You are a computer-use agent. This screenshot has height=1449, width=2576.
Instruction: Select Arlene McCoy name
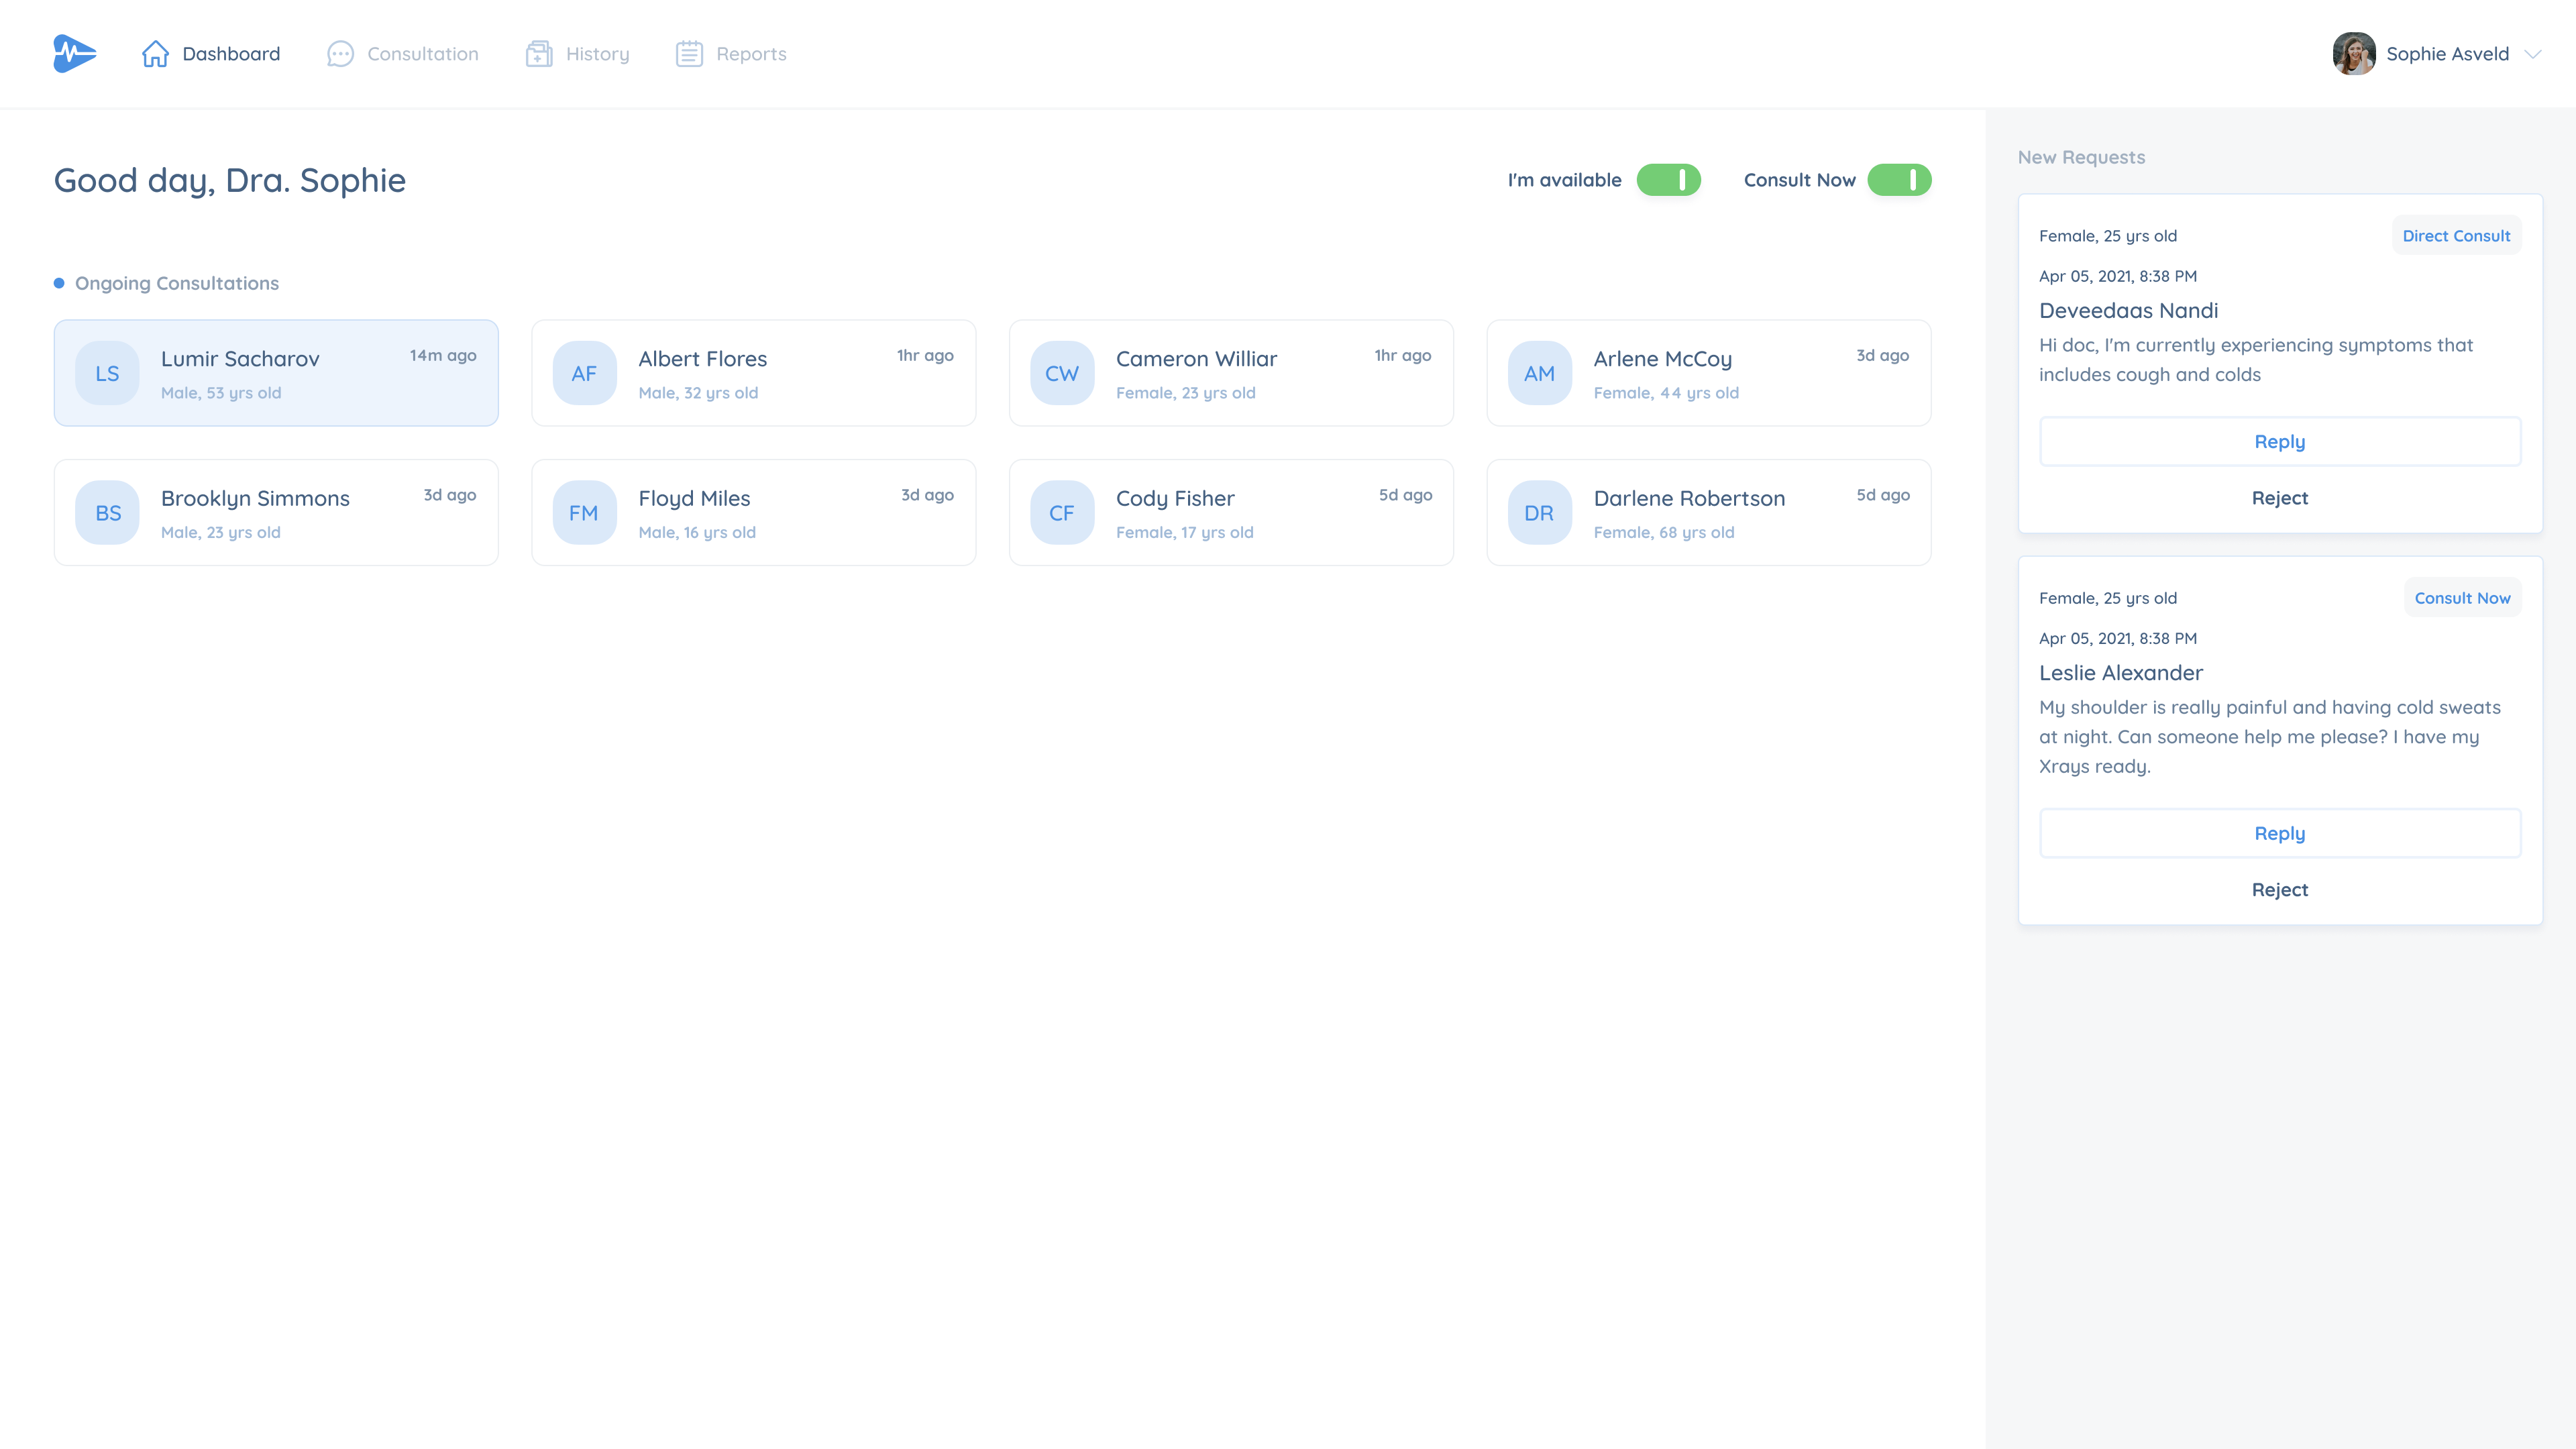click(x=1663, y=359)
